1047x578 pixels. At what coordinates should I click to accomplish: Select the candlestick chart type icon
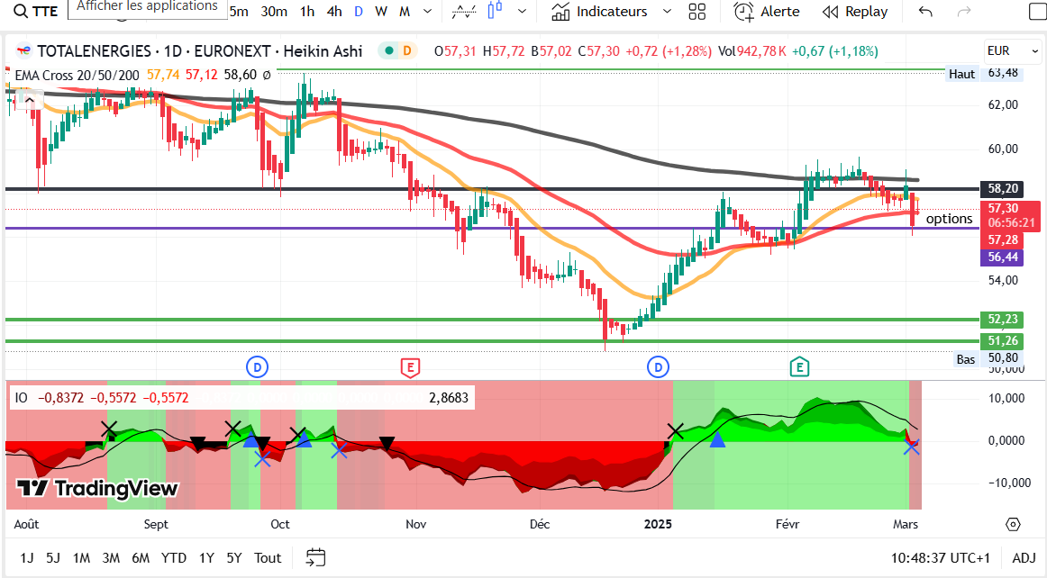tap(495, 11)
